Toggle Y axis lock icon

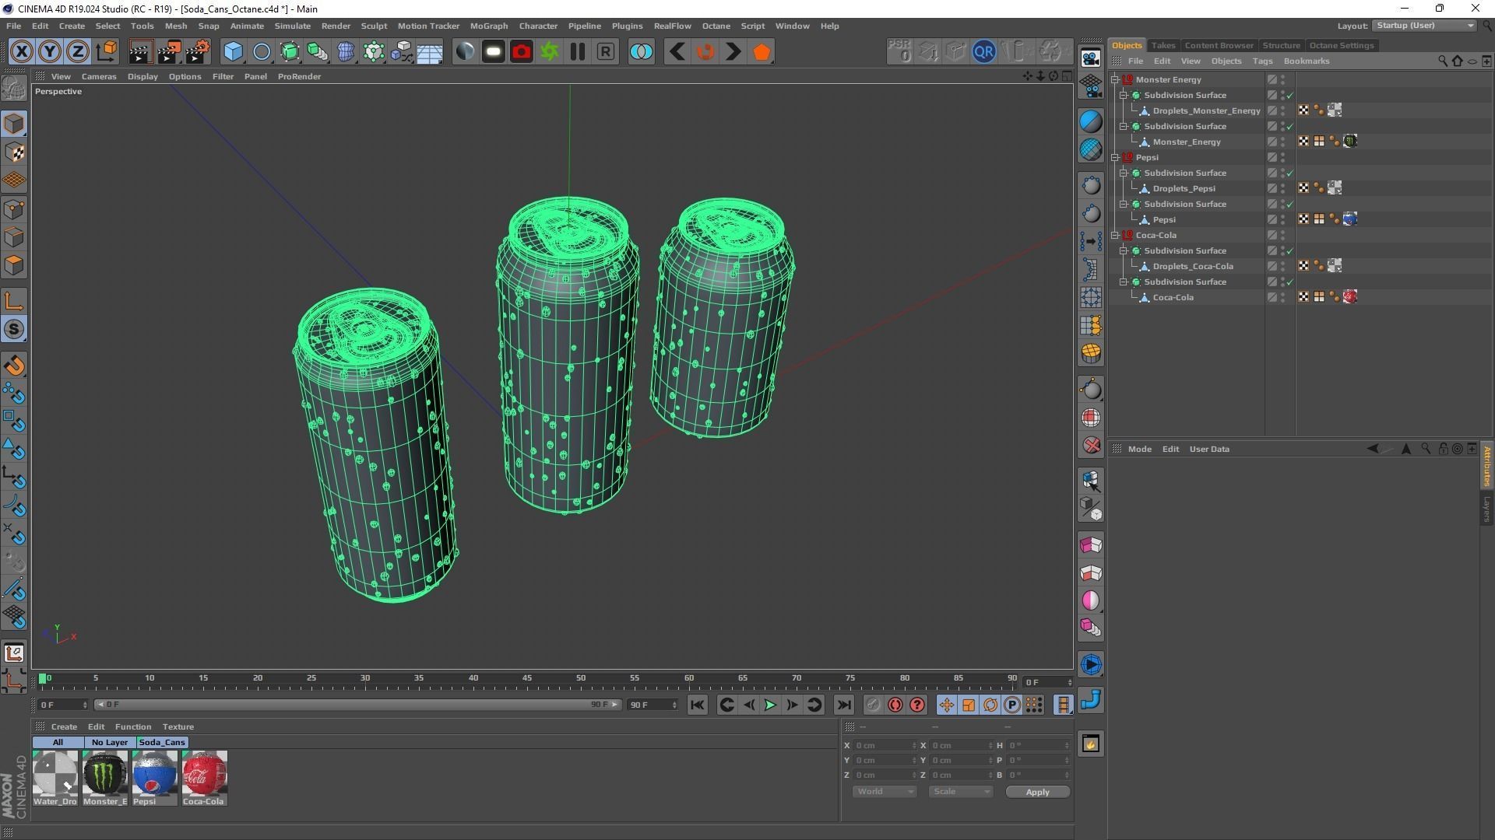pyautogui.click(x=50, y=52)
